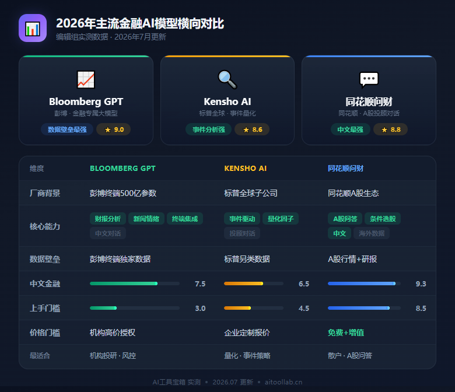Click the 数据壁垒 row label
The width and height of the screenshot is (455, 392).
point(45,259)
